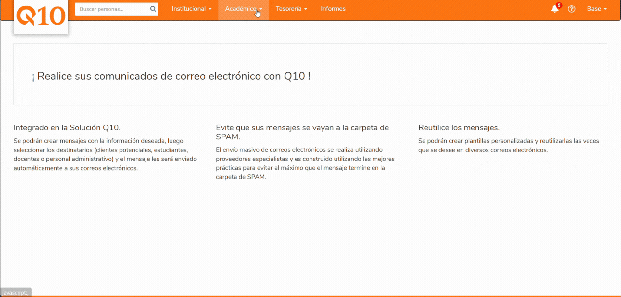Open the Base user dropdown
This screenshot has height=297, width=621.
pos(597,9)
